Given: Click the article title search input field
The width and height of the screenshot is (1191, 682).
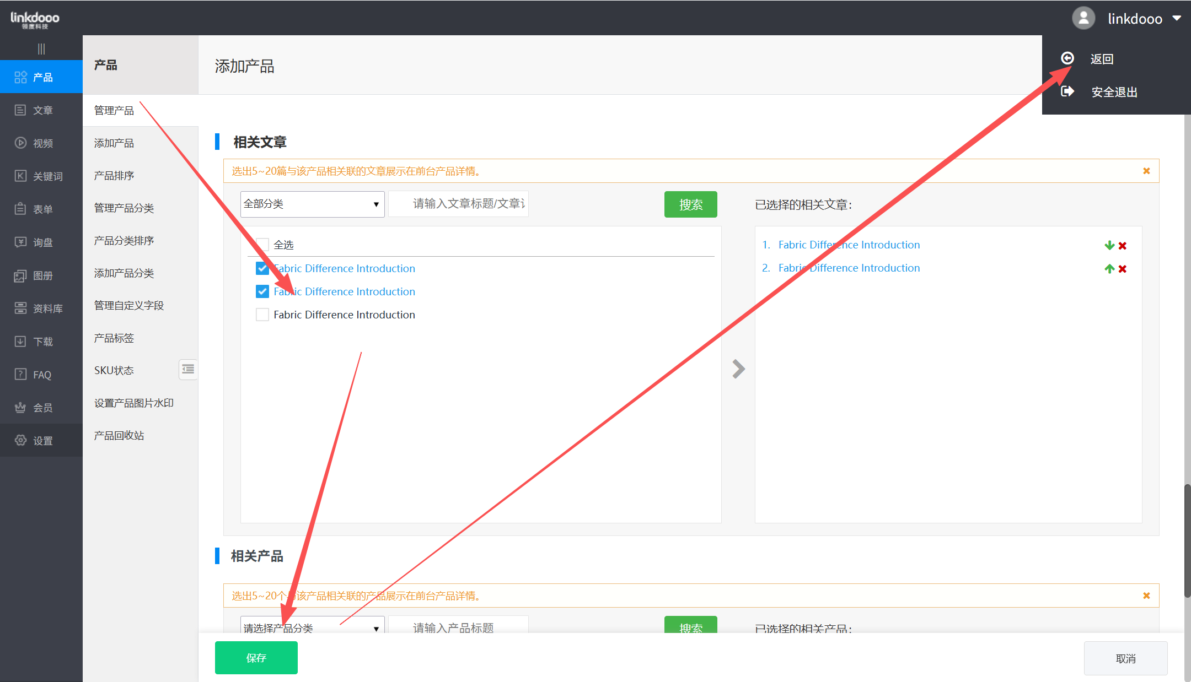Looking at the screenshot, I should pyautogui.click(x=458, y=204).
